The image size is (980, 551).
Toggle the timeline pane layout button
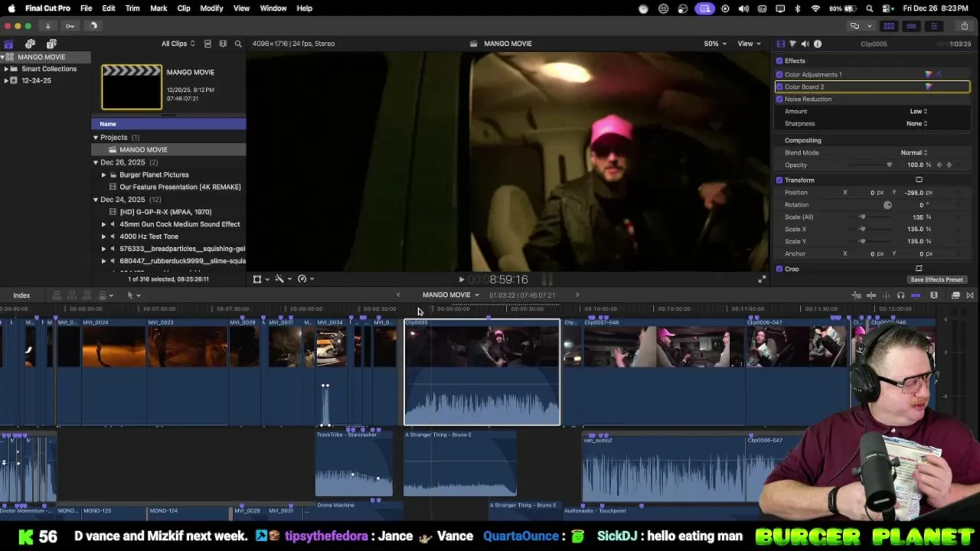tap(911, 26)
